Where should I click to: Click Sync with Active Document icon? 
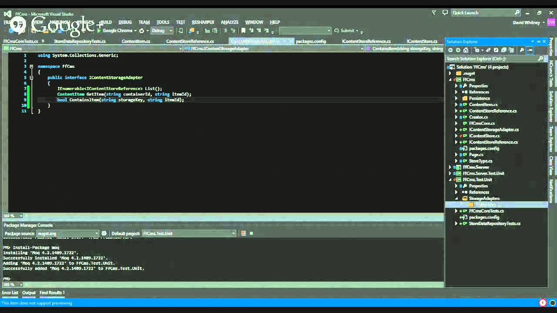488,50
